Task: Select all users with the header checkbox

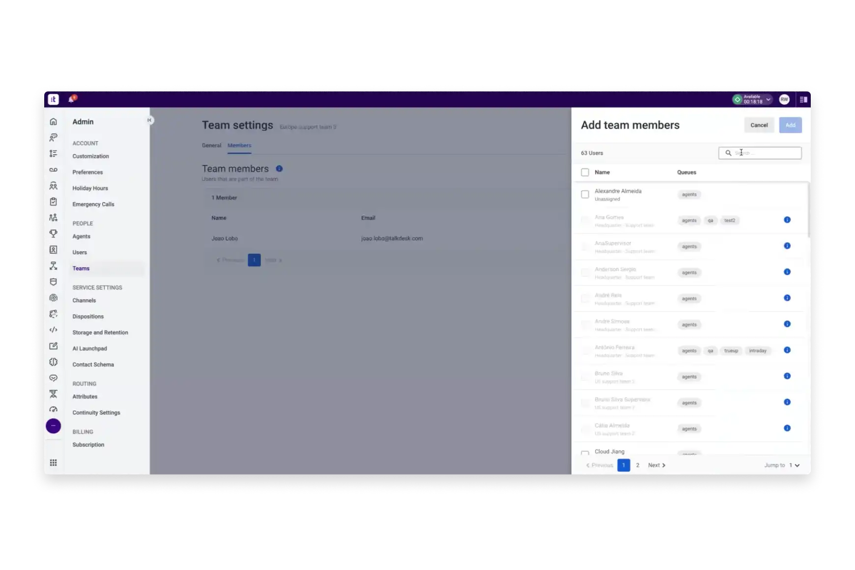Action: [585, 172]
